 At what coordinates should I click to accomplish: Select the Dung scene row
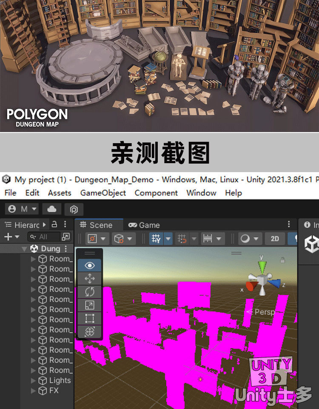pyautogui.click(x=37, y=248)
